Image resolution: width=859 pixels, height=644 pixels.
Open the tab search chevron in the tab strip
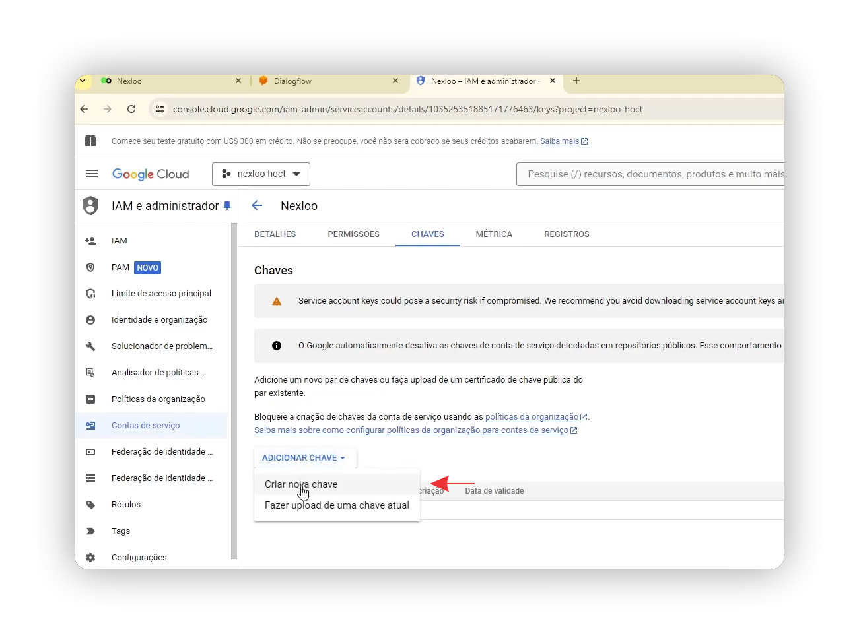tap(83, 81)
